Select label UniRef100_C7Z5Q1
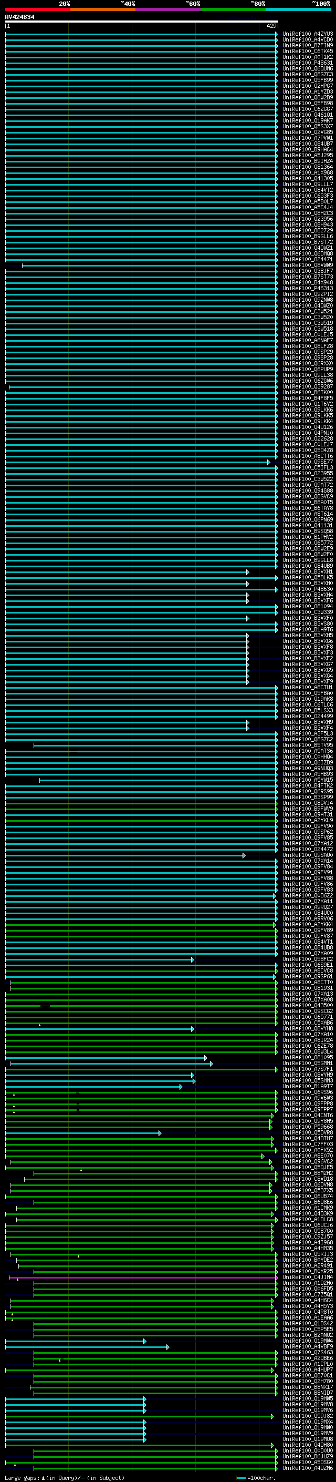This screenshot has height=1482, width=336. (308, 1294)
